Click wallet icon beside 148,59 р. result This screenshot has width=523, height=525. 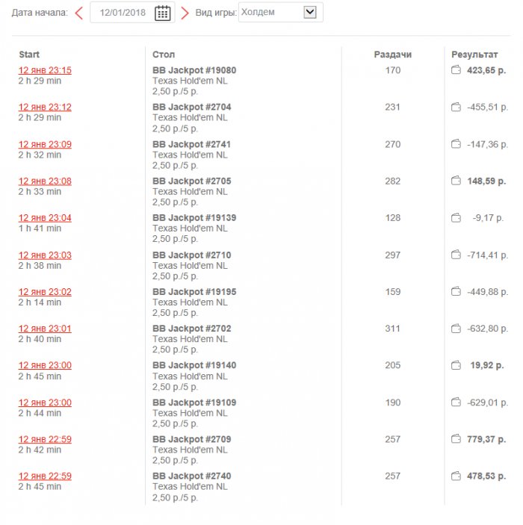[x=456, y=181]
